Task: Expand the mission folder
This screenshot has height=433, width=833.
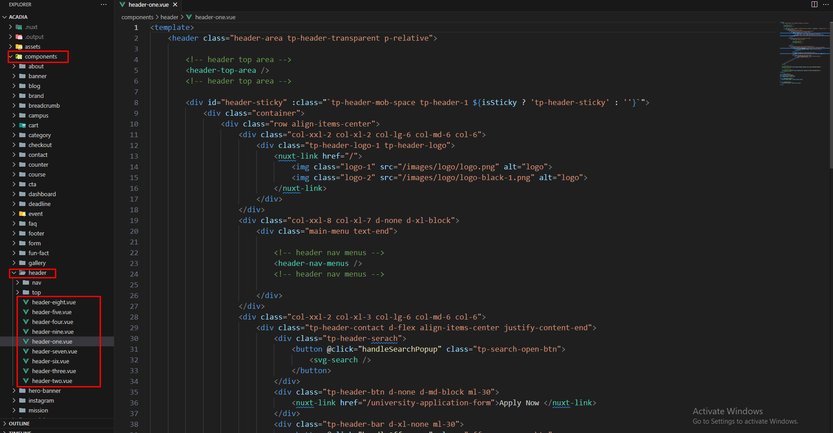Action: 14,410
